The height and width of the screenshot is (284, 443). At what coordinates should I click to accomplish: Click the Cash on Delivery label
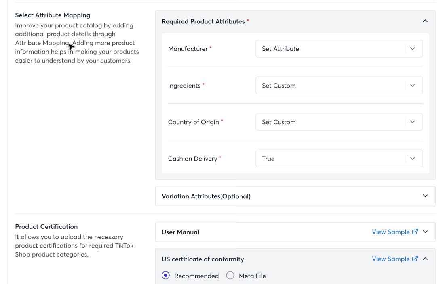point(193,159)
